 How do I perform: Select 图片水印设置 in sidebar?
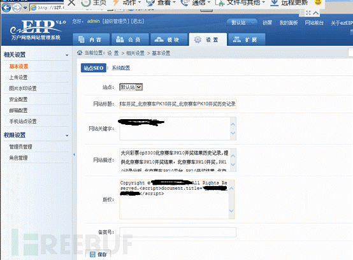[23, 89]
